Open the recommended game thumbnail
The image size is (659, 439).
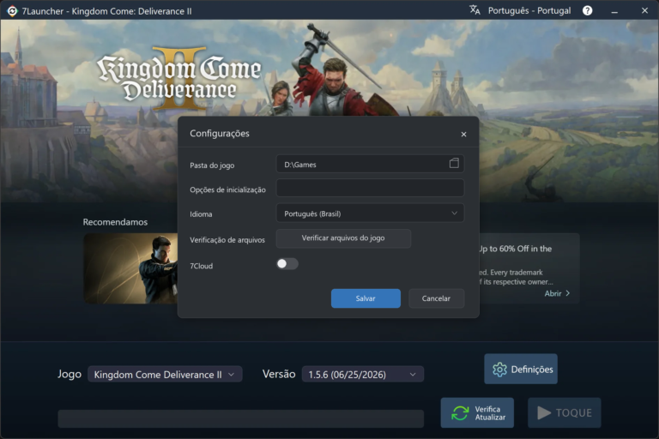tap(130, 268)
